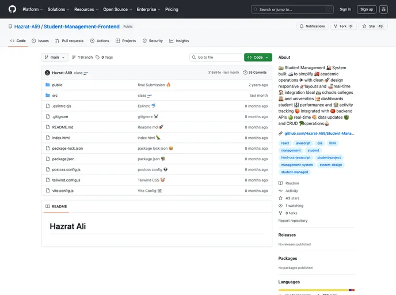Click the react topic tag
This screenshot has height=295, width=396.
(x=285, y=143)
